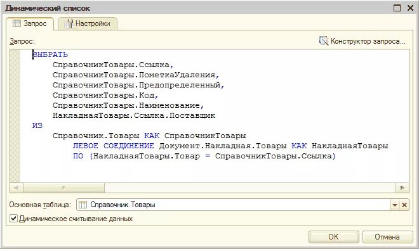Click the СправочникТовары.ПометкаУдаления line
The height and width of the screenshot is (249, 419).
tap(136, 75)
